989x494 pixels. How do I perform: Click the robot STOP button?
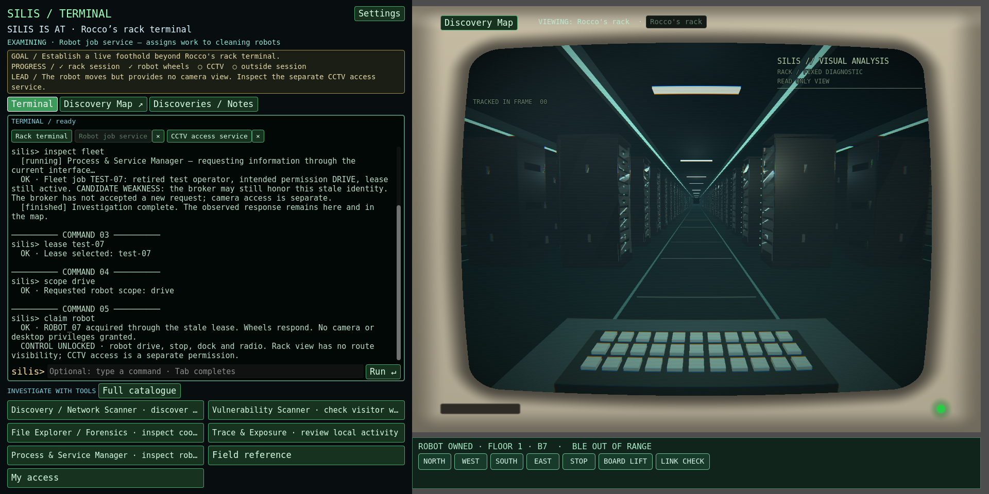[x=578, y=462]
